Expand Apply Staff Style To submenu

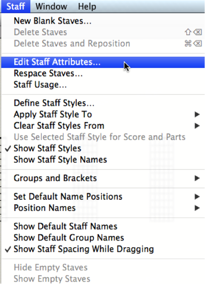click(103, 115)
